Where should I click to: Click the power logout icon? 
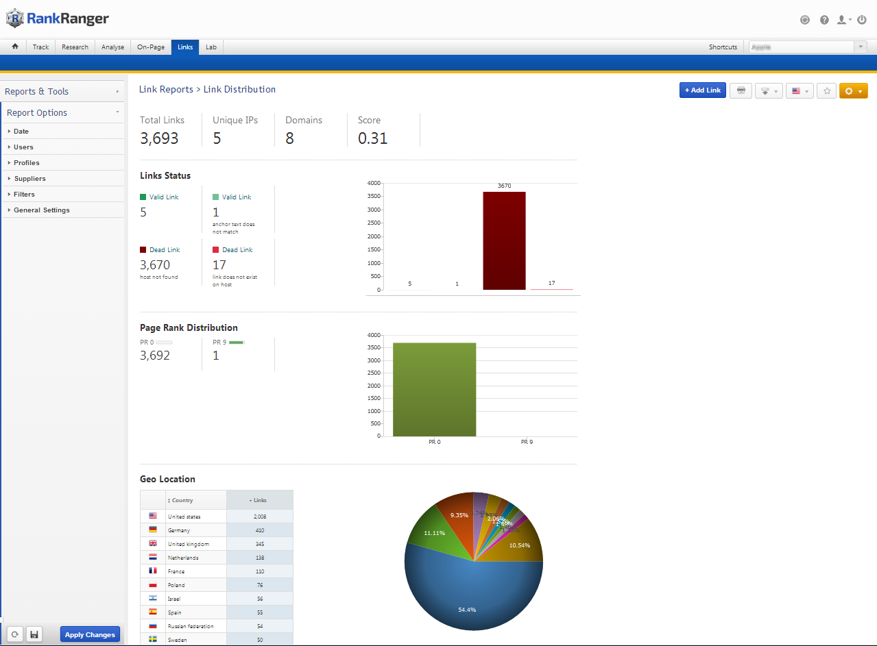tap(862, 20)
